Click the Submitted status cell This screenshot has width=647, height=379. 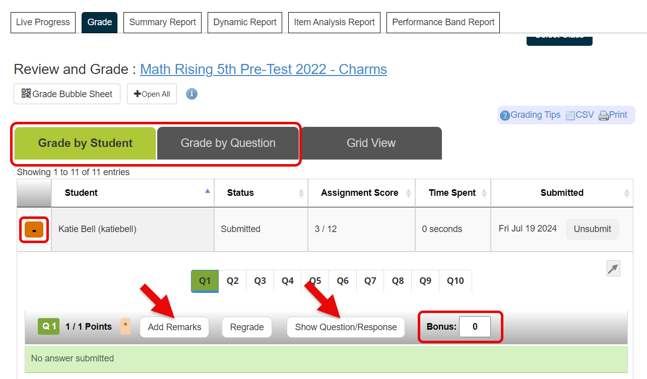261,229
